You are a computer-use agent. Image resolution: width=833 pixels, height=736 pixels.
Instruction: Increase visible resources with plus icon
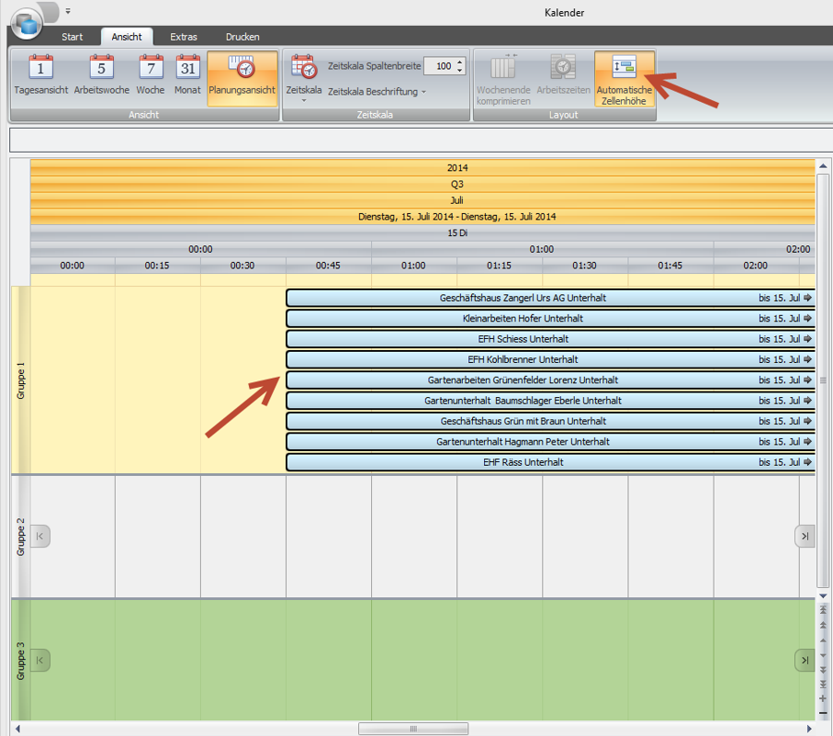(x=823, y=698)
